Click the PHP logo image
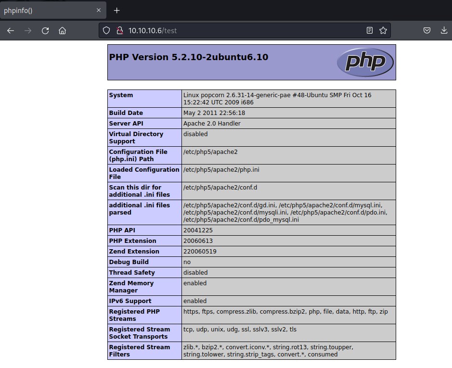Viewport: 452px width, 368px height. [x=365, y=63]
